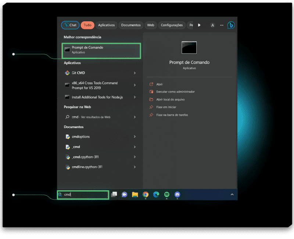Viewport: 294px width, 239px height.
Task: Click the Python icon beside cmdoptions
Action: [68, 137]
